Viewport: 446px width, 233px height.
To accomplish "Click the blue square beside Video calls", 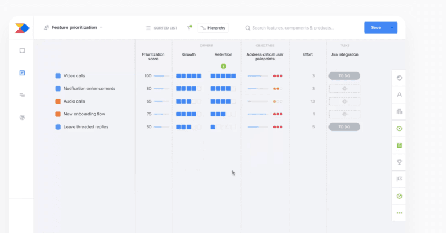I will [x=58, y=76].
